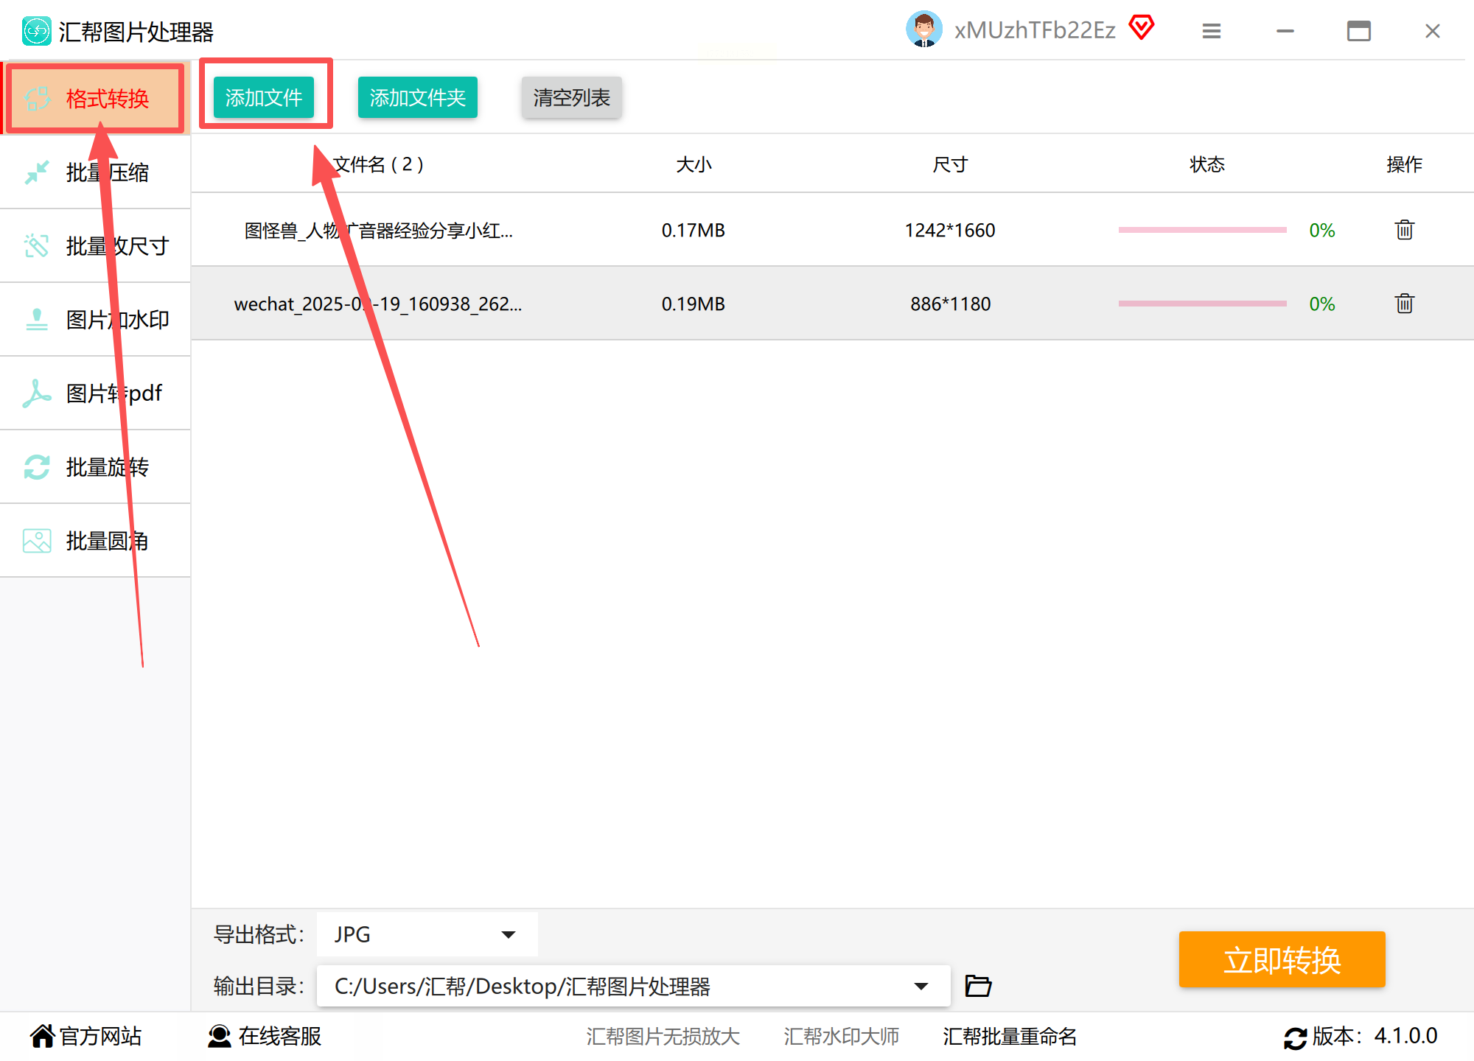This screenshot has height=1061, width=1474.
Task: Open the official website home icon
Action: tap(43, 1036)
